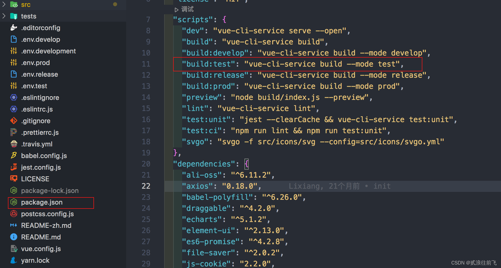
Task: Select the package-lock.json file
Action: pyautogui.click(x=50, y=190)
